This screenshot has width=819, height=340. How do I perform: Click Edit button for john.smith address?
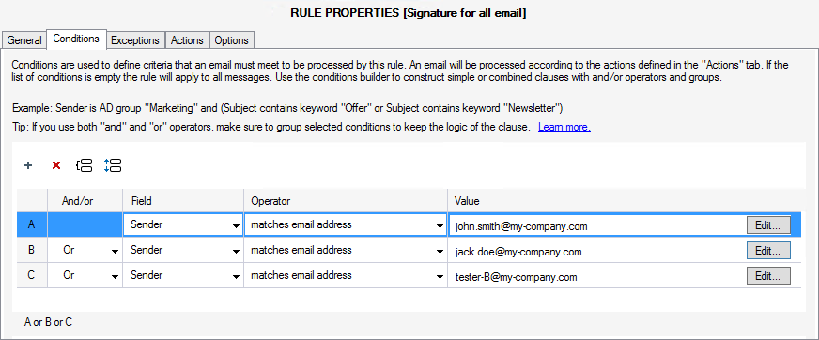click(768, 225)
